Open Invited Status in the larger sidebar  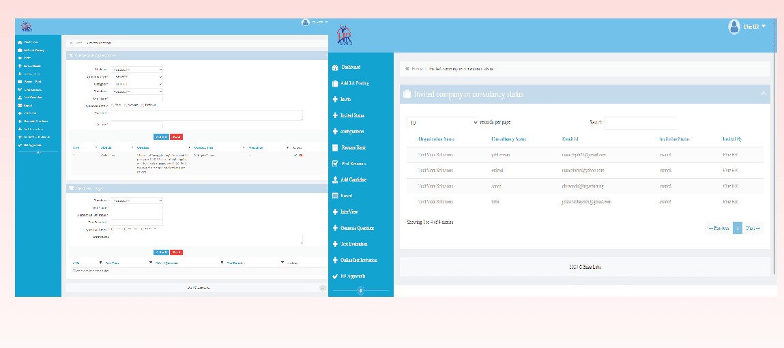point(352,115)
